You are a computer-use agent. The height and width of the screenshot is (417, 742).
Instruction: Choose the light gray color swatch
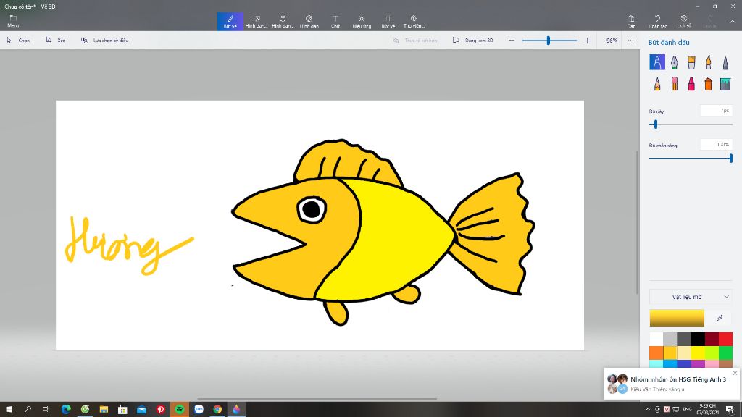pyautogui.click(x=670, y=339)
